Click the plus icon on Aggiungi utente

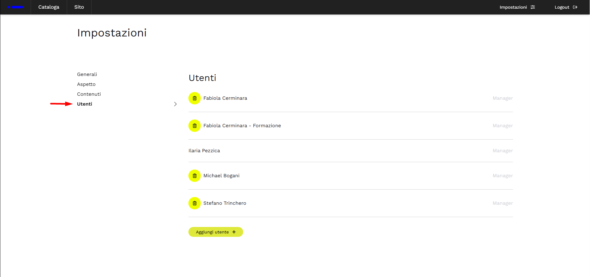tap(234, 232)
